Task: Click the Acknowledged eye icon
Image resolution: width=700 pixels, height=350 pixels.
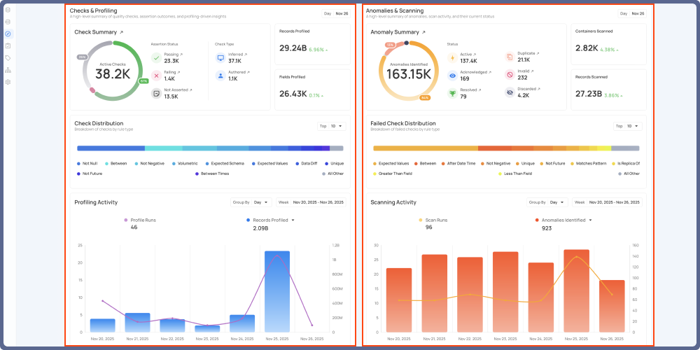Action: tap(452, 76)
